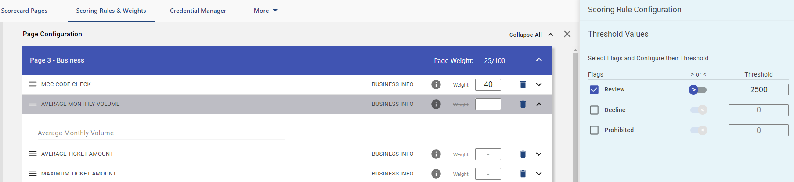
Task: Delete the MCC Code Check rule
Action: (x=523, y=84)
